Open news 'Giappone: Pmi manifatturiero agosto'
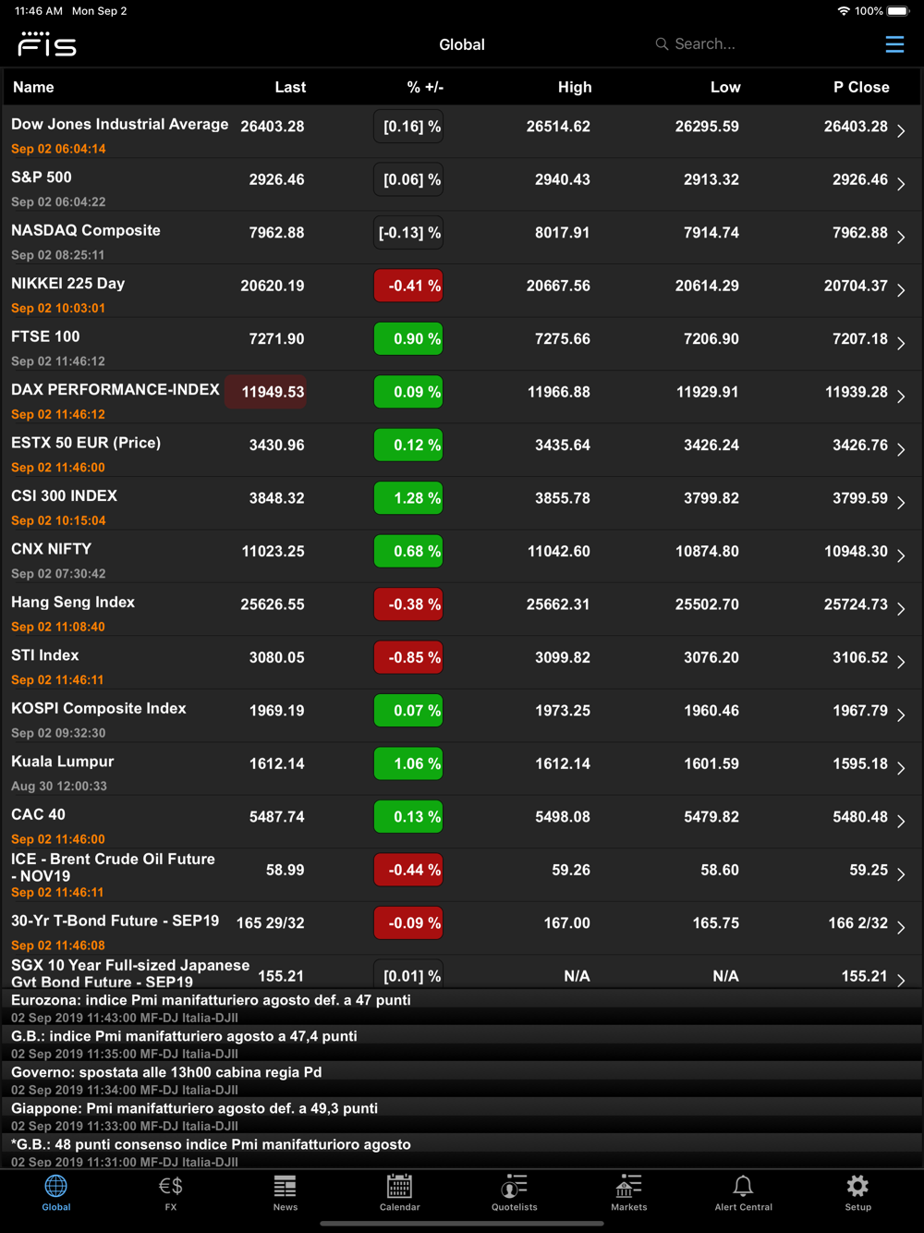924x1233 pixels. (462, 1116)
